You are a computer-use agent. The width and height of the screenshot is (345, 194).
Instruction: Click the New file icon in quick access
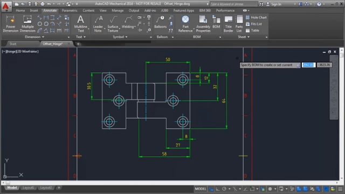17,4
